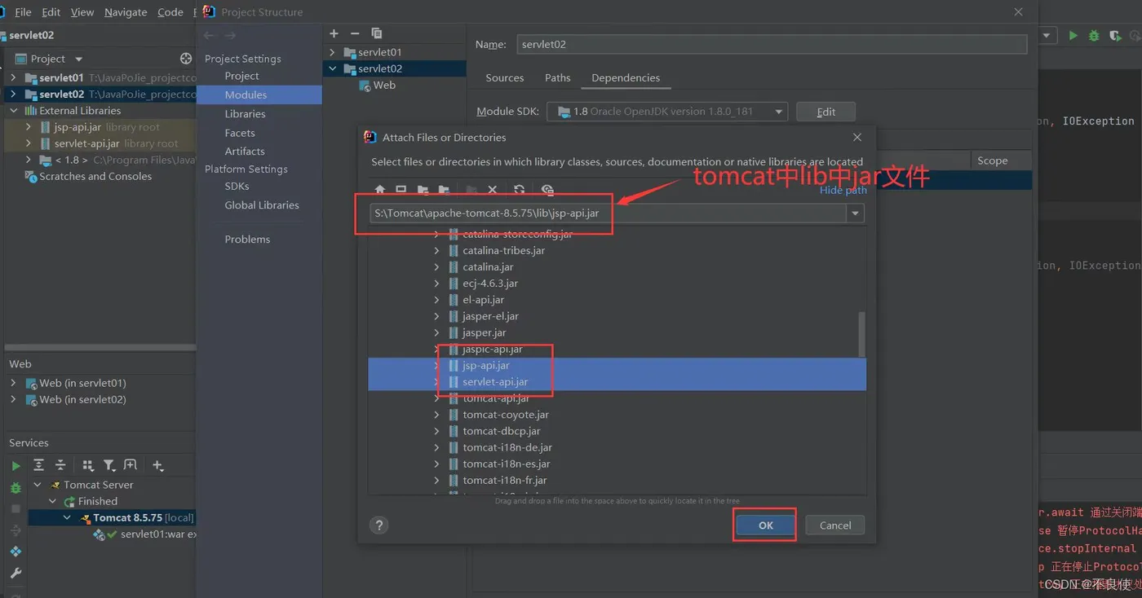Expand Web (in servlet01) node
1142x598 pixels.
click(14, 383)
